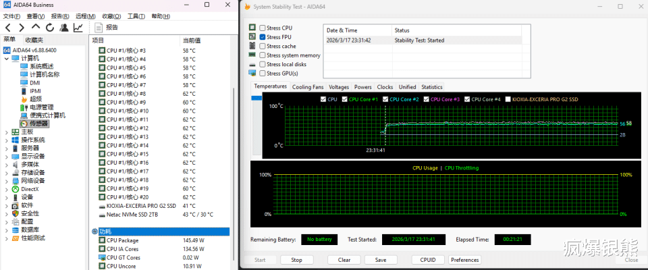Viewport: 648px width, 270px height.
Task: Click the 当前值 column header
Action: (192, 40)
